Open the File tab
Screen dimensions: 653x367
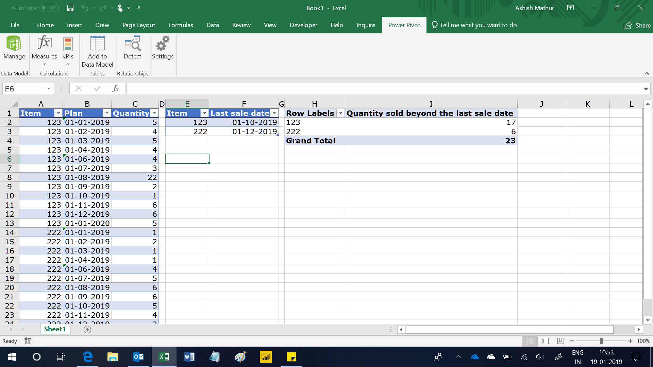[15, 25]
